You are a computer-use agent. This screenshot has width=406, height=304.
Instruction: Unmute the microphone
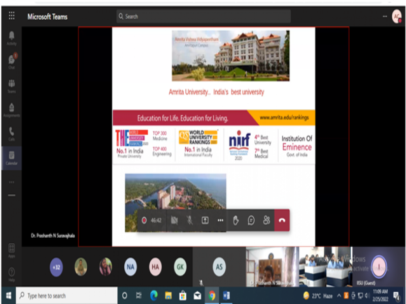pyautogui.click(x=189, y=220)
